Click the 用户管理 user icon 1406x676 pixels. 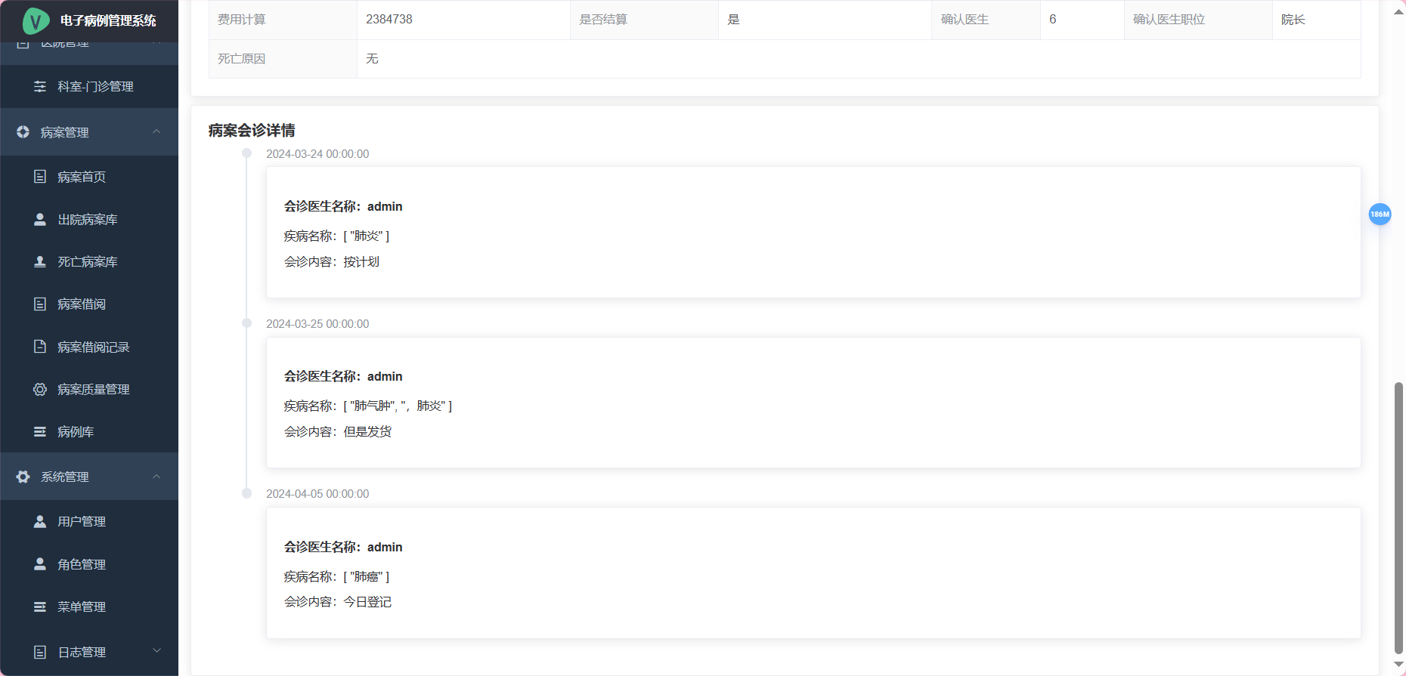40,522
